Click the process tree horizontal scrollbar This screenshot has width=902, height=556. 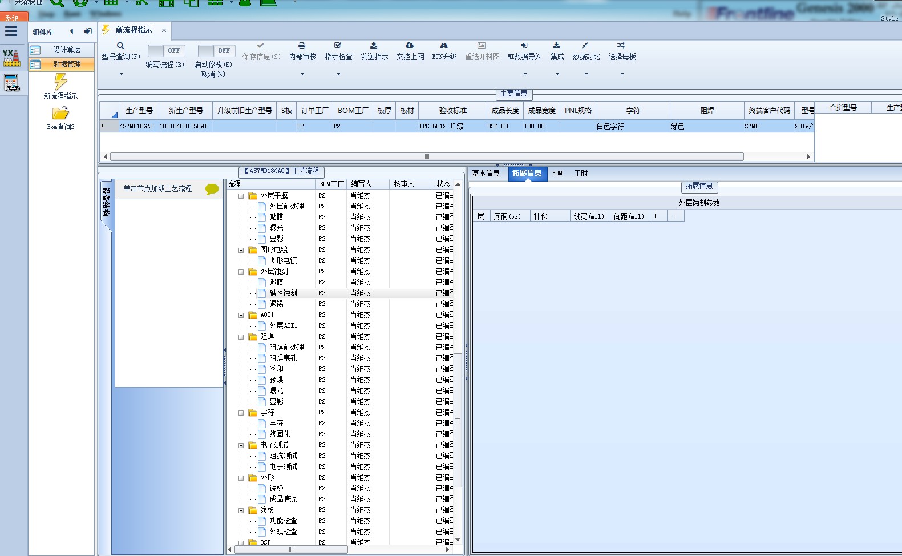[x=291, y=550]
